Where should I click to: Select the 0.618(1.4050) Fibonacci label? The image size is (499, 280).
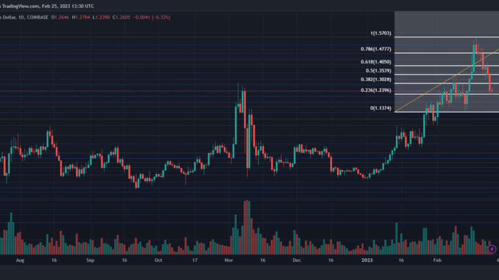click(x=376, y=62)
